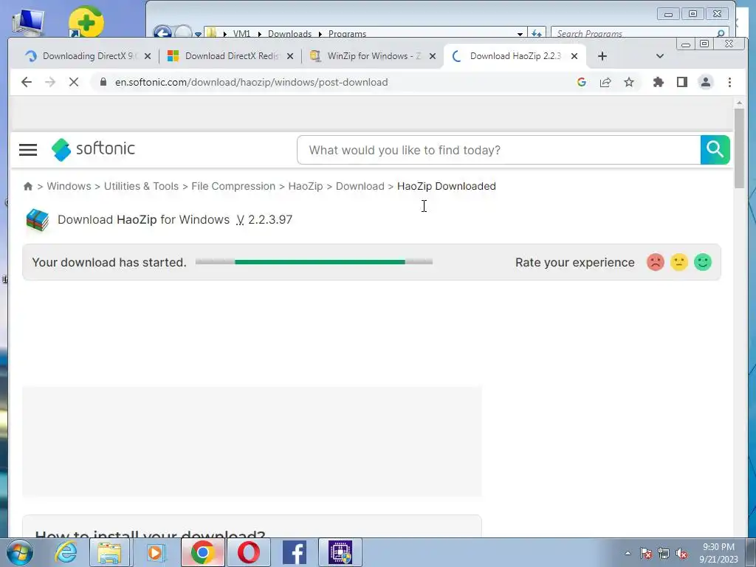Open Chrome's three-dot menu
The image size is (756, 567).
tap(729, 82)
